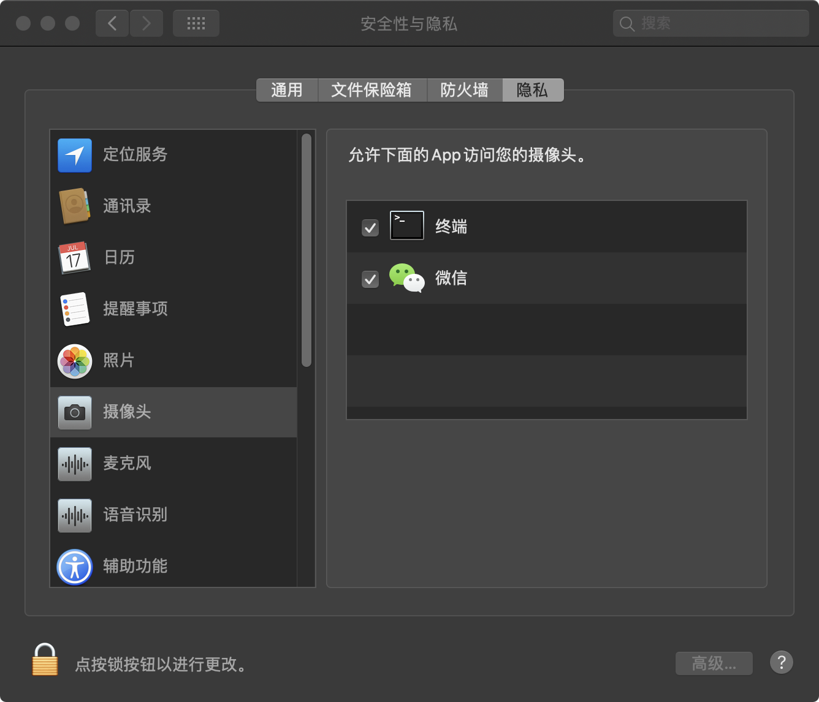Click the 摄像头 camera icon
Screen dimensions: 819x702
(x=74, y=412)
